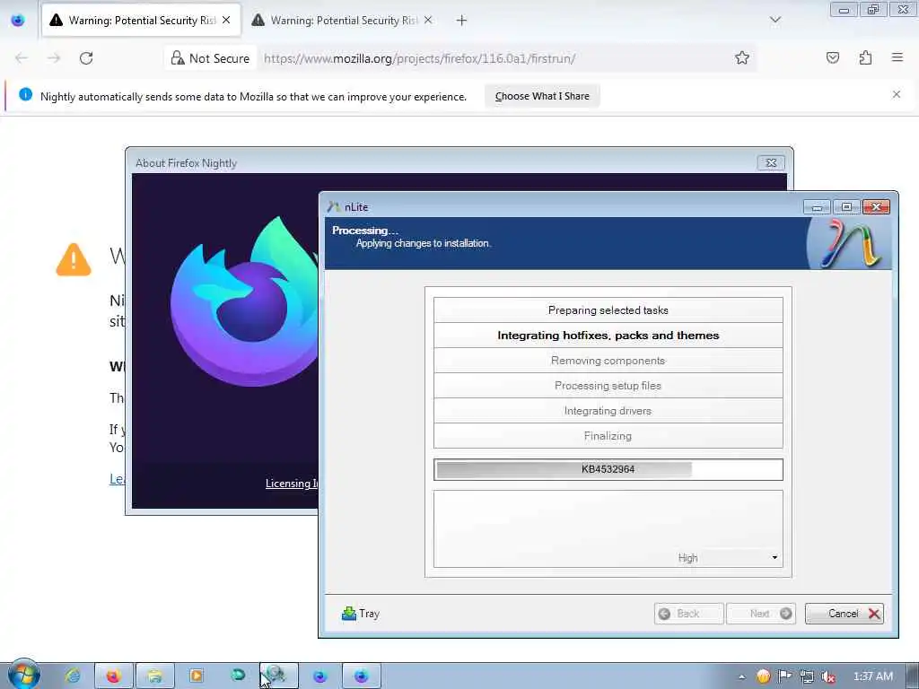The image size is (919, 689).
Task: Close the nLite window with red X
Action: pyautogui.click(x=876, y=207)
